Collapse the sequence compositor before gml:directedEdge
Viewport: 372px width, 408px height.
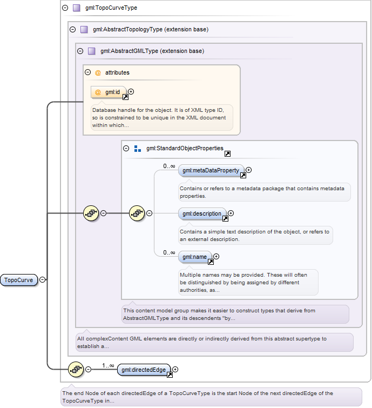tap(89, 369)
